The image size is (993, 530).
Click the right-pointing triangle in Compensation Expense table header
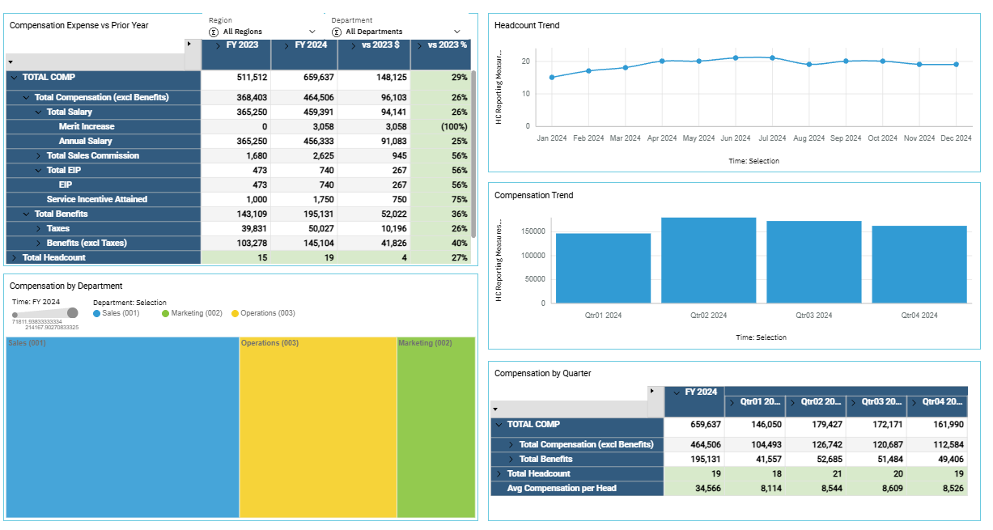coord(189,44)
